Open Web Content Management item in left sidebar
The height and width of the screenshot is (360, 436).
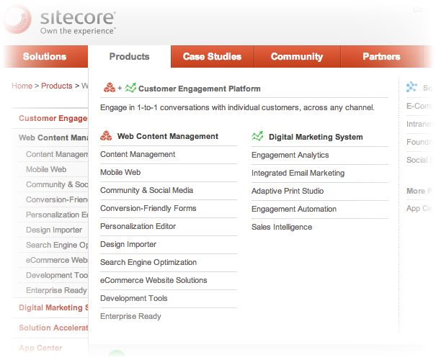53,138
